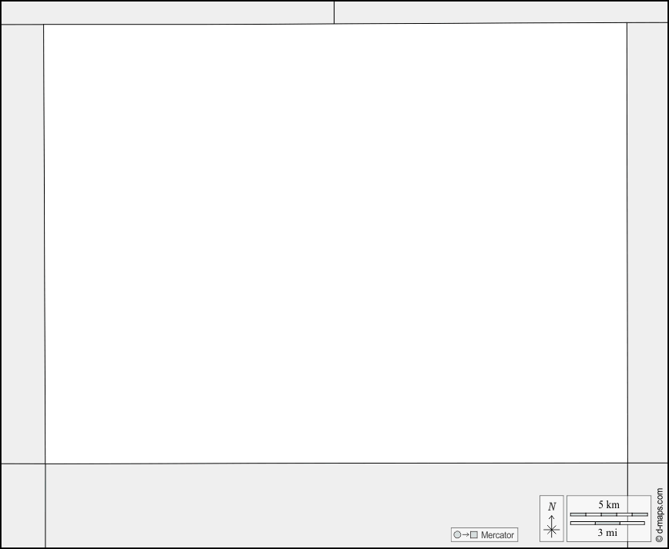This screenshot has width=669, height=549.
Task: Click the right gray vertical strip
Action: pos(647,243)
